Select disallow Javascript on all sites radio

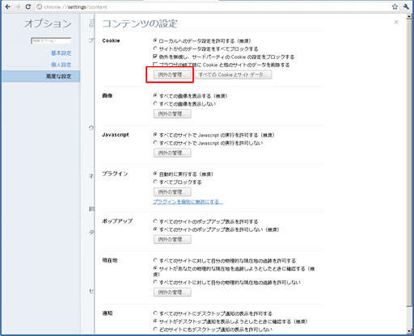pyautogui.click(x=155, y=143)
